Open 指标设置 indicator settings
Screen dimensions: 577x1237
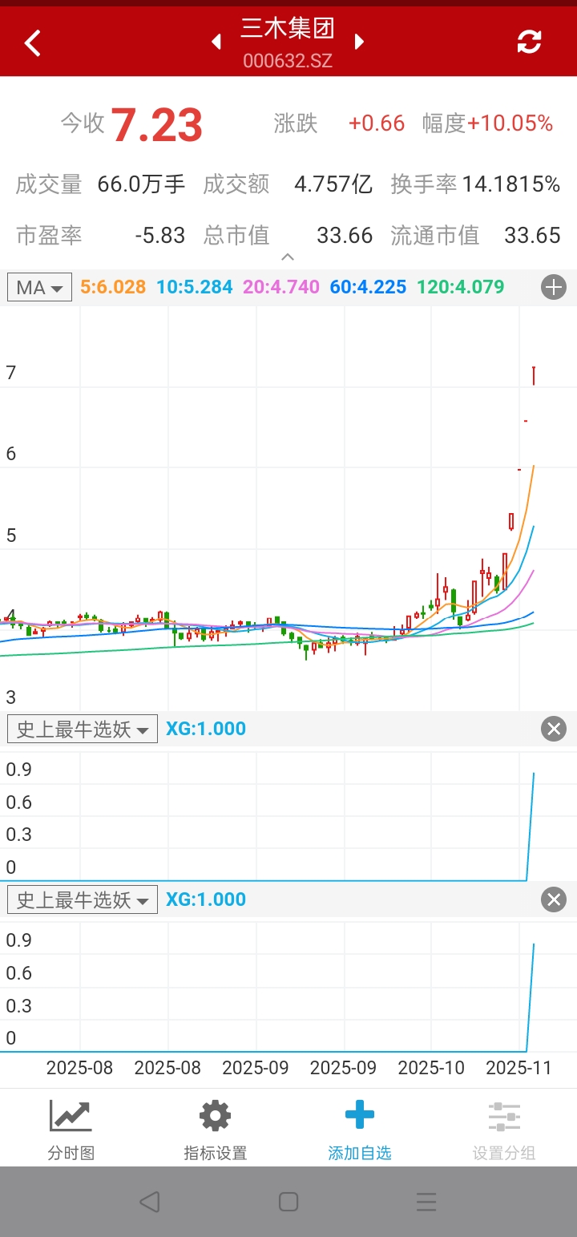(216, 1130)
